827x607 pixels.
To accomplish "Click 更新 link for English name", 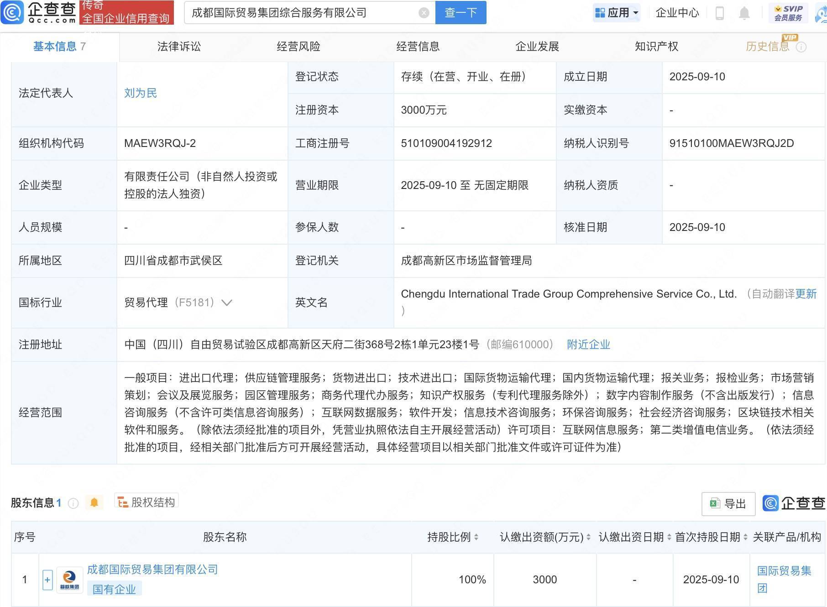I will (x=806, y=294).
